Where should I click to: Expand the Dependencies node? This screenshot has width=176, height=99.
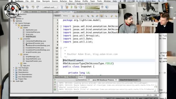click(x=14, y=72)
